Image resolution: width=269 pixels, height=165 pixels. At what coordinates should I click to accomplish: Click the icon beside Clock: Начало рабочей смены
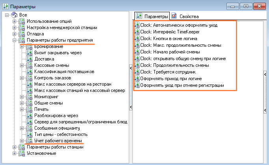coord(137,52)
